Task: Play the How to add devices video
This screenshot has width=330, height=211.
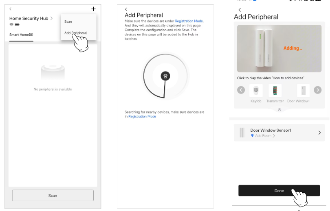Action: (x=279, y=48)
